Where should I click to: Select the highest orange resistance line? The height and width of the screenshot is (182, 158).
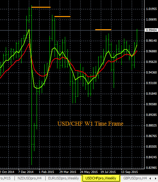[x=41, y=7]
